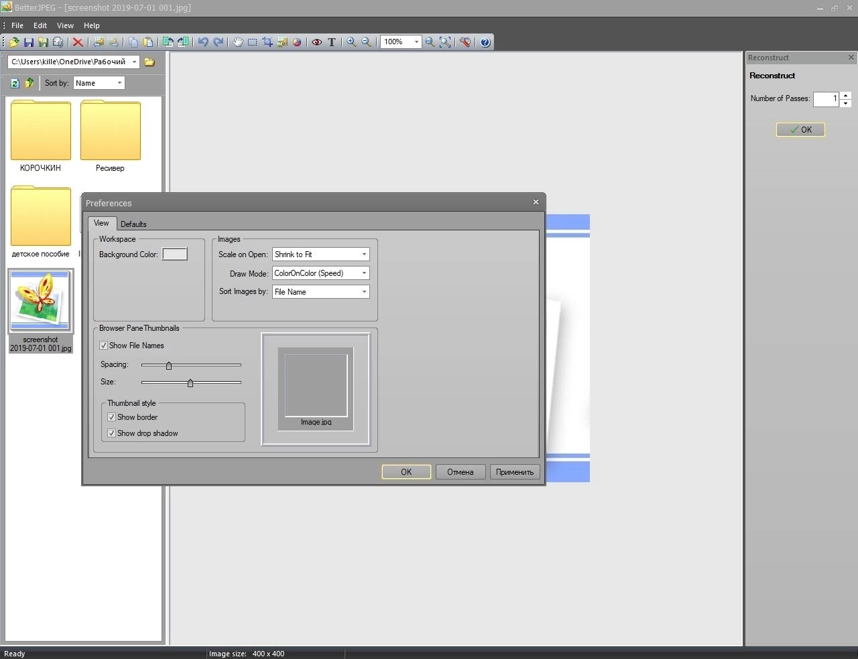Viewport: 858px width, 659px height.
Task: Click the Undo arrow icon
Action: [203, 42]
